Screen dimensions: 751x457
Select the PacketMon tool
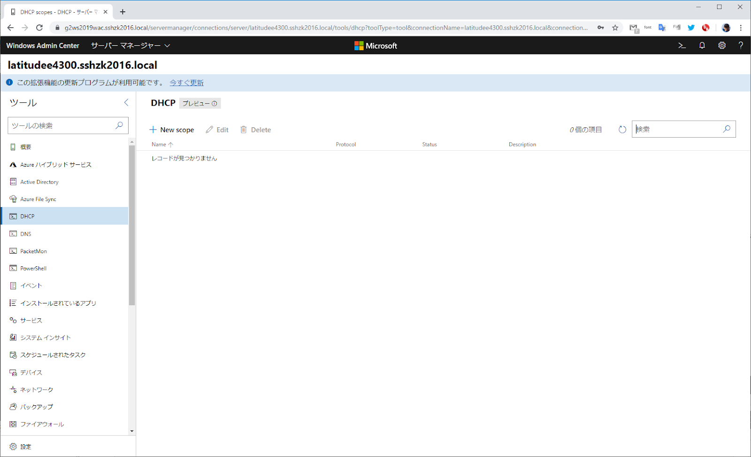click(x=33, y=251)
